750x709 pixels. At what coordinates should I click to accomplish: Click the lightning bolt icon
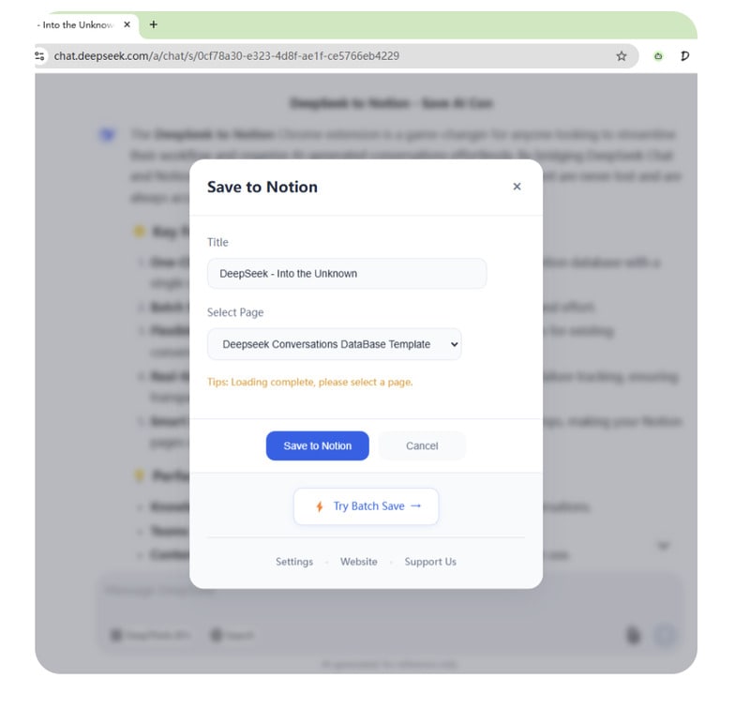coord(319,506)
